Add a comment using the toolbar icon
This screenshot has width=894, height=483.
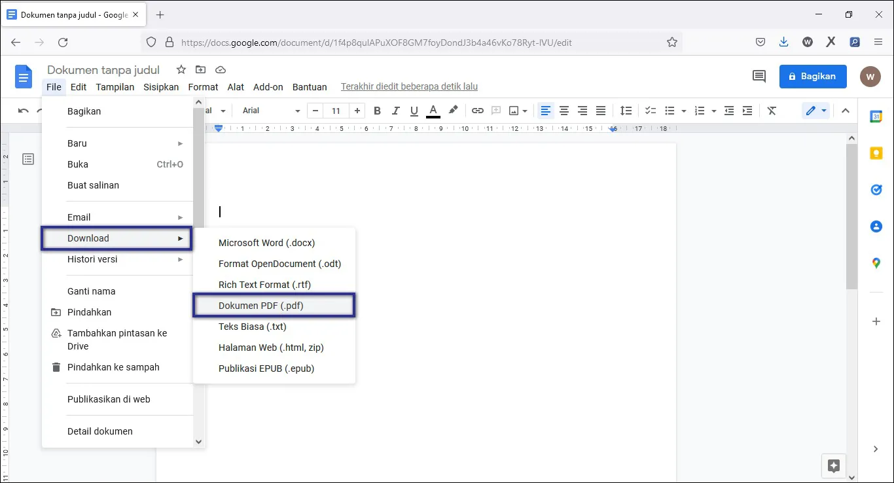tap(496, 110)
